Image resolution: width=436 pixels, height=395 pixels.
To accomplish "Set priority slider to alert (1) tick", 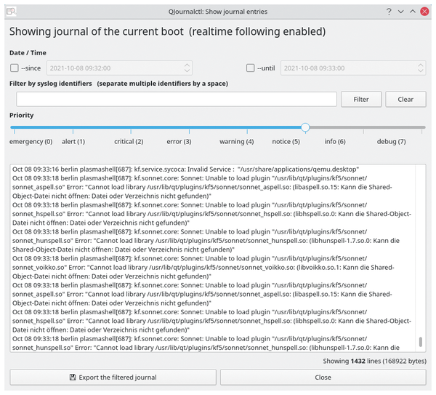I will click(73, 131).
